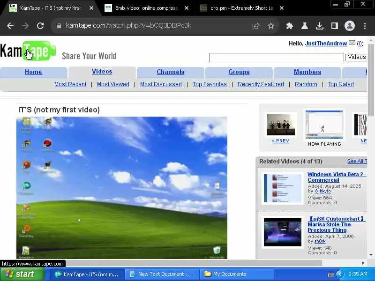The width and height of the screenshot is (375, 281).
Task: Click the address bar URL
Action: click(x=128, y=26)
